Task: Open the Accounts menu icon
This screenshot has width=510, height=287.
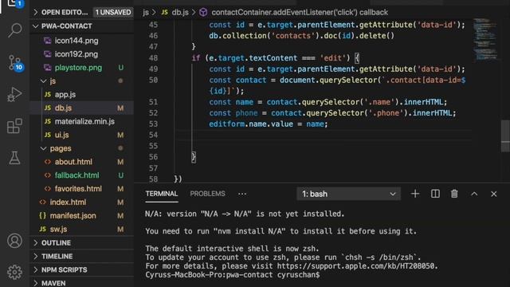Action: [14, 241]
